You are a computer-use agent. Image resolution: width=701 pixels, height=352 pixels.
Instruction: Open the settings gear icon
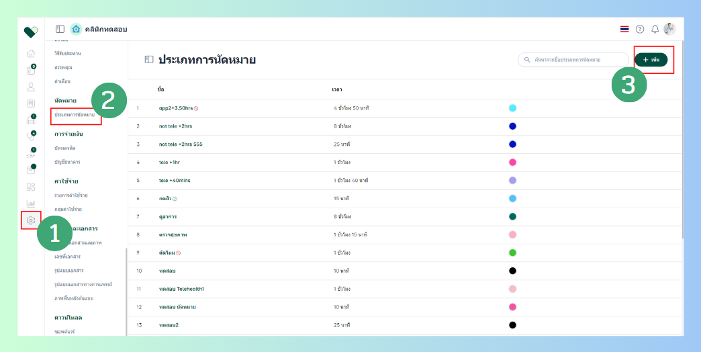tap(31, 220)
